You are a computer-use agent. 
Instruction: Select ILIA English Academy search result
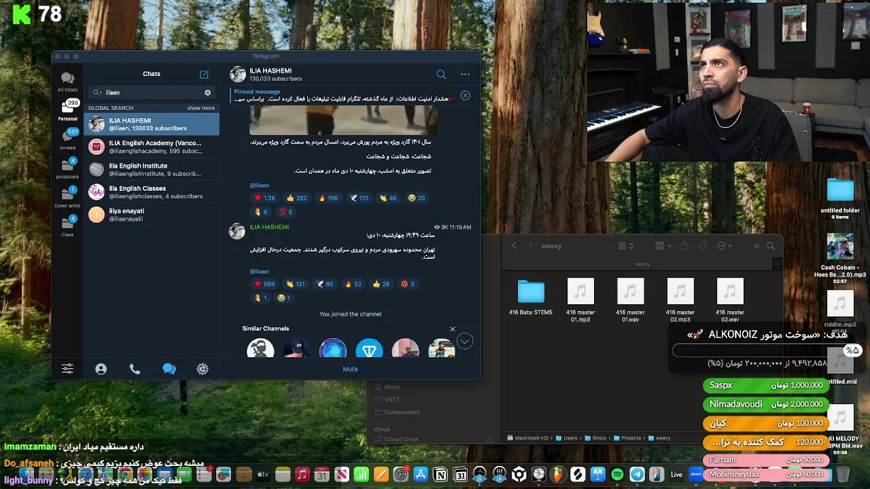tap(152, 147)
